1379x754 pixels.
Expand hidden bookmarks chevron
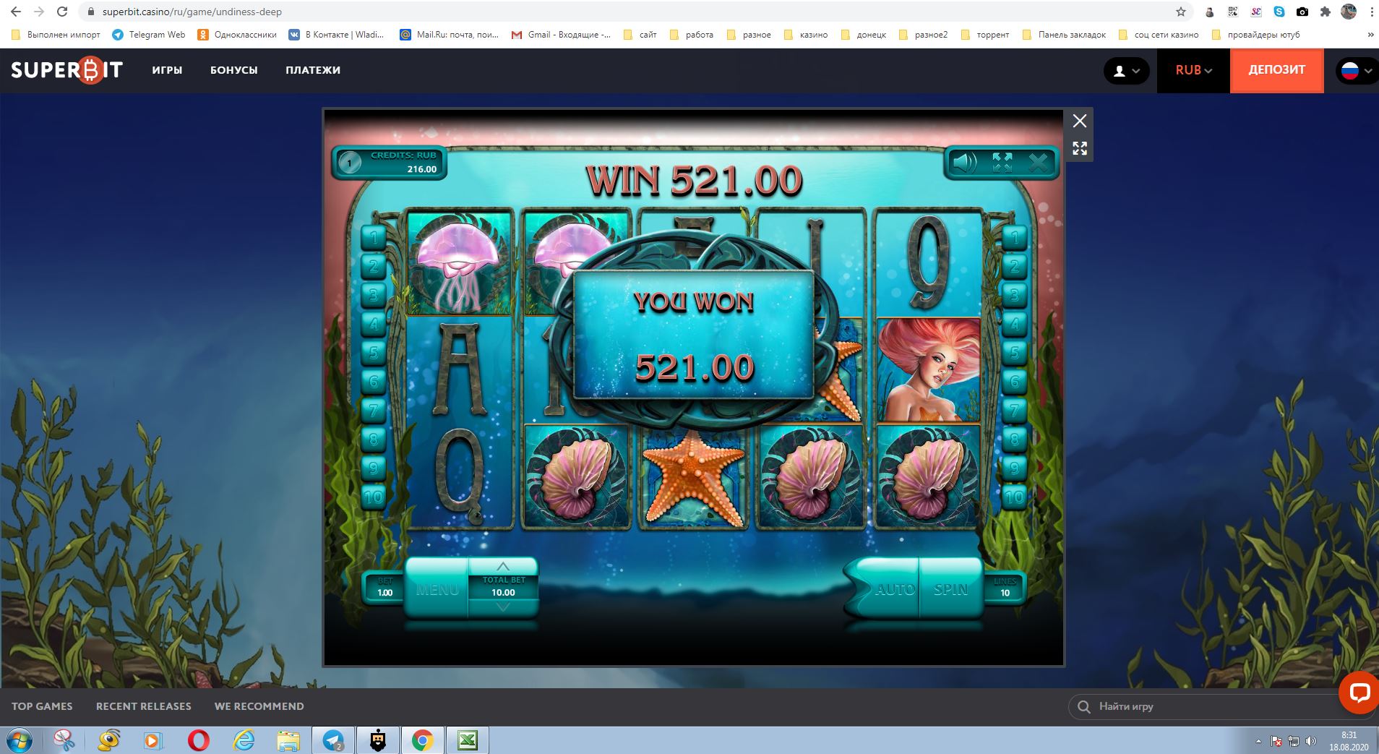pos(1370,35)
